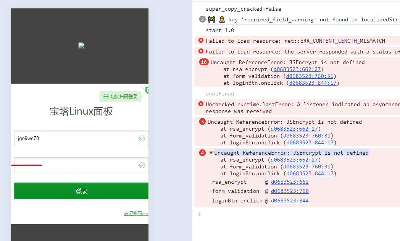This screenshot has height=241, width=400.
Task: Click the broken image icon in the dark header
Action: pos(81,45)
